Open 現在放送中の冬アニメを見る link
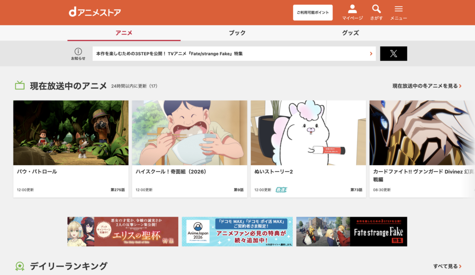 pos(427,86)
